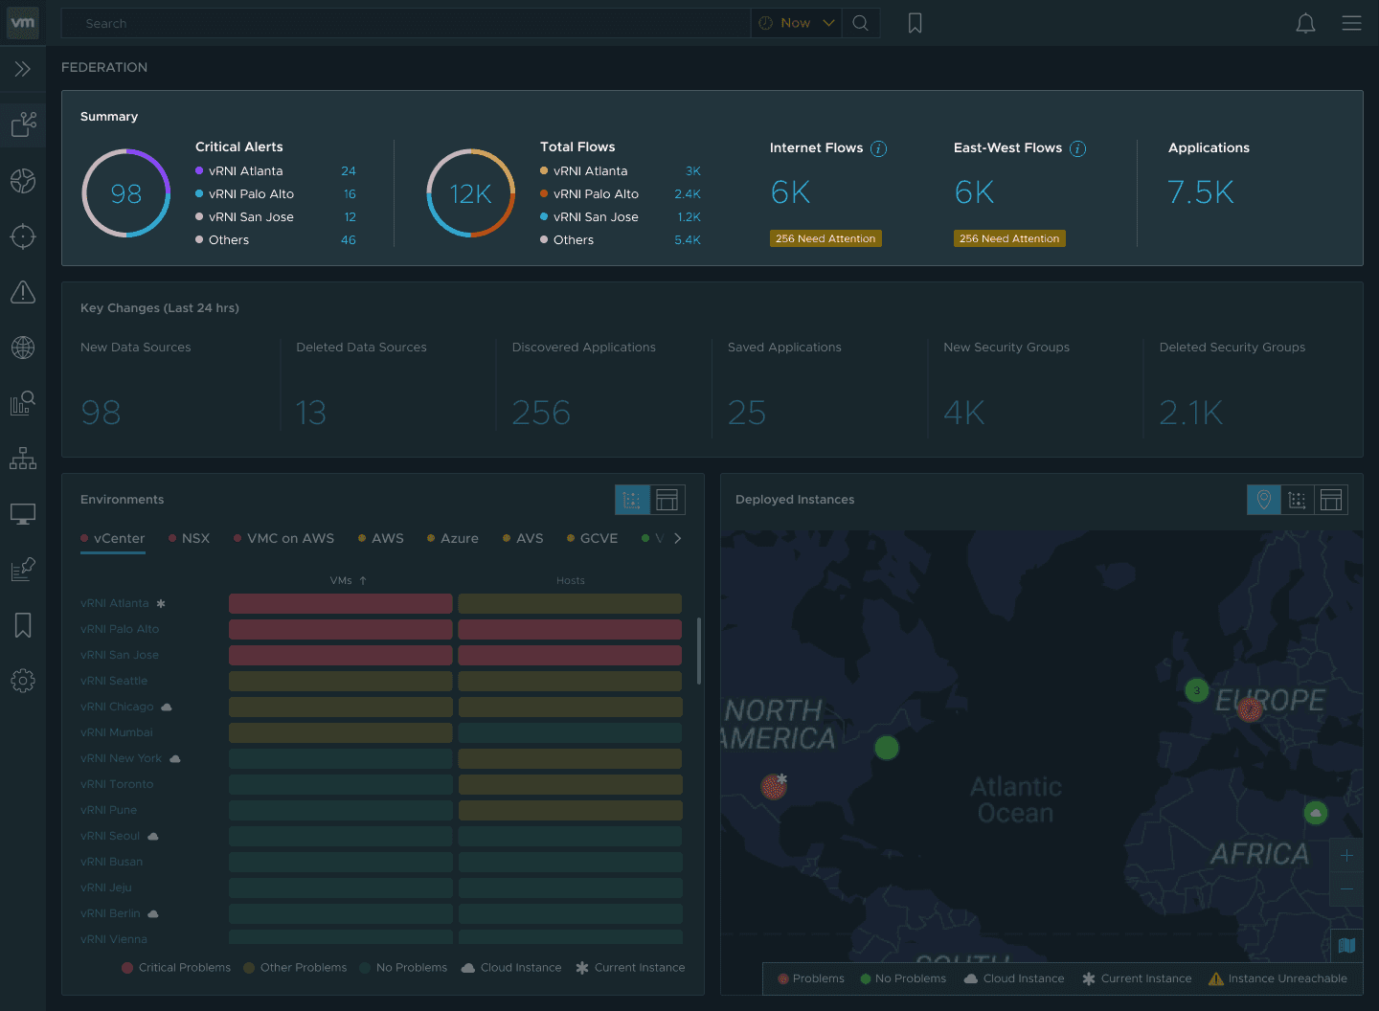1379x1011 pixels.
Task: Click the Discovered Applications value 256
Action: [541, 413]
